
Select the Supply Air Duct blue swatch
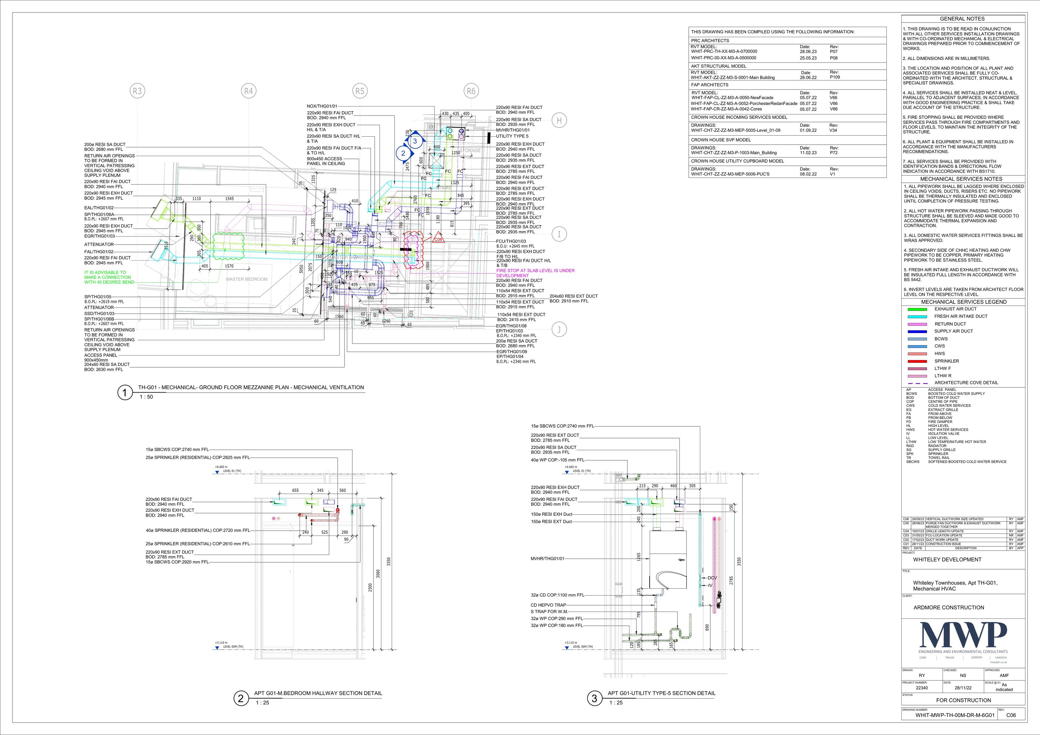[x=917, y=331]
